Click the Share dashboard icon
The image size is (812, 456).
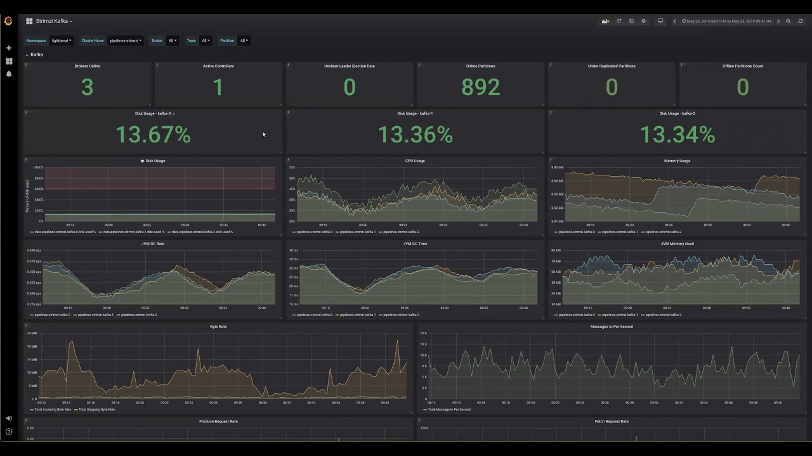(x=619, y=21)
